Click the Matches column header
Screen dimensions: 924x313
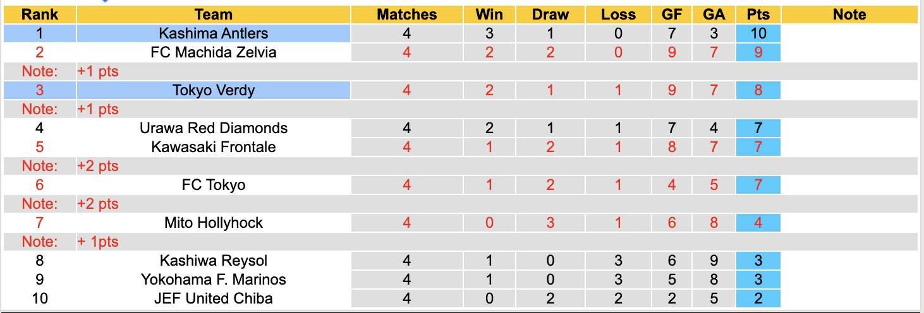(x=406, y=15)
